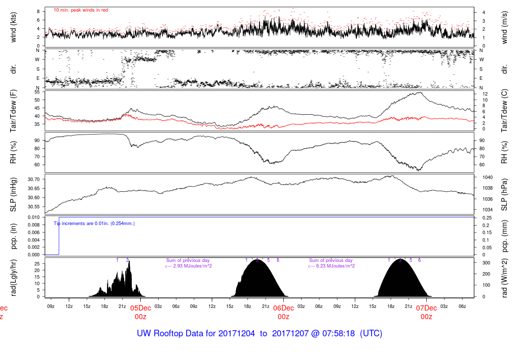Click the '55' Fahrenheit temperature tick
The width and height of the screenshot is (519, 354).
[37, 92]
